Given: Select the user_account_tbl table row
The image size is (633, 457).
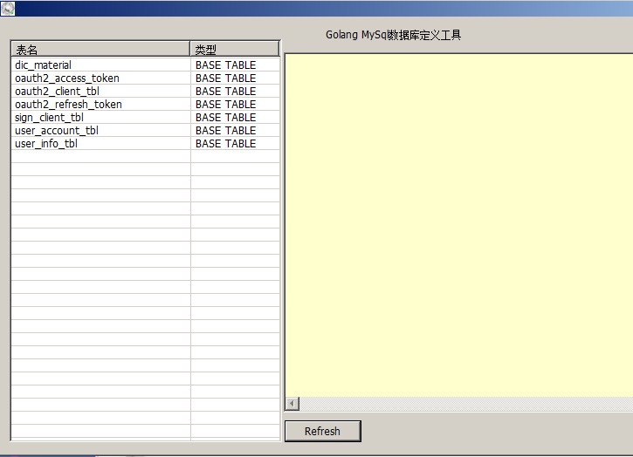Looking at the screenshot, I should click(x=56, y=131).
